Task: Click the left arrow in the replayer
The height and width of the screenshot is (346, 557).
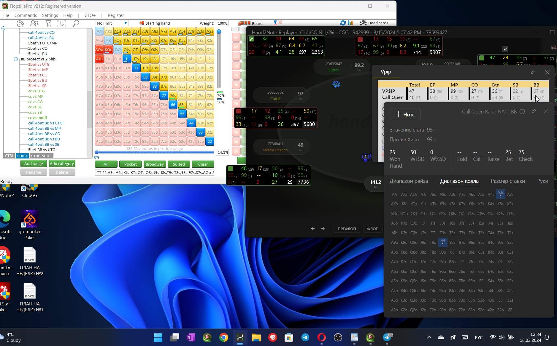Action: tap(313, 228)
